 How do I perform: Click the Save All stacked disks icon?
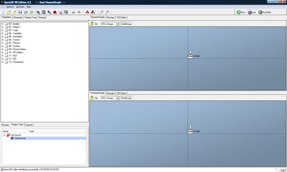[x=26, y=12]
